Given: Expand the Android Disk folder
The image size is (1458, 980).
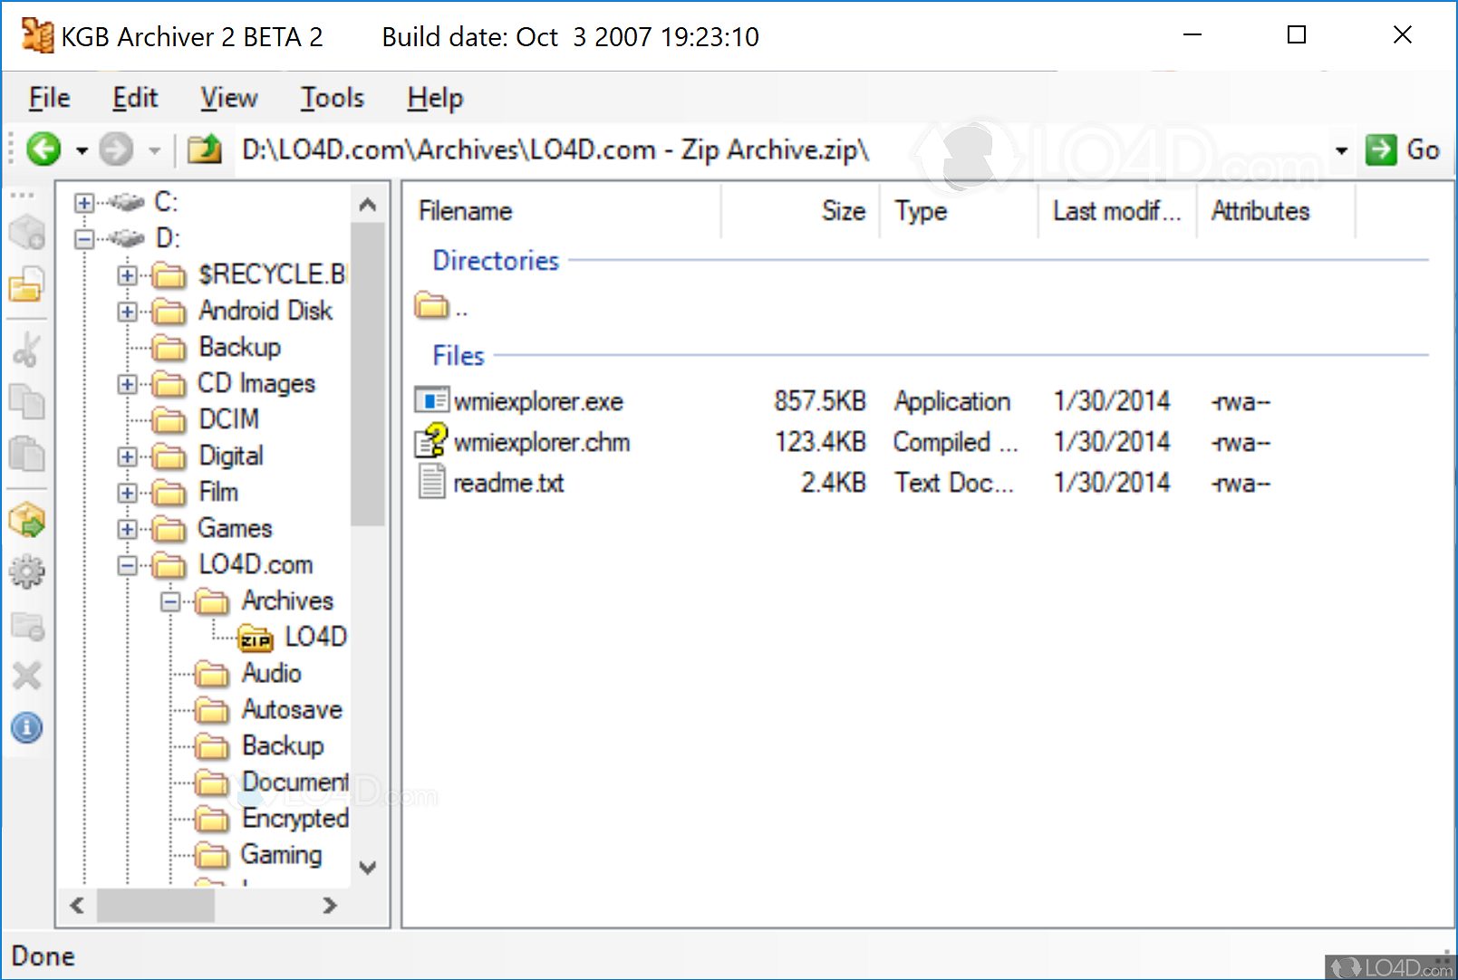Looking at the screenshot, I should [x=127, y=312].
